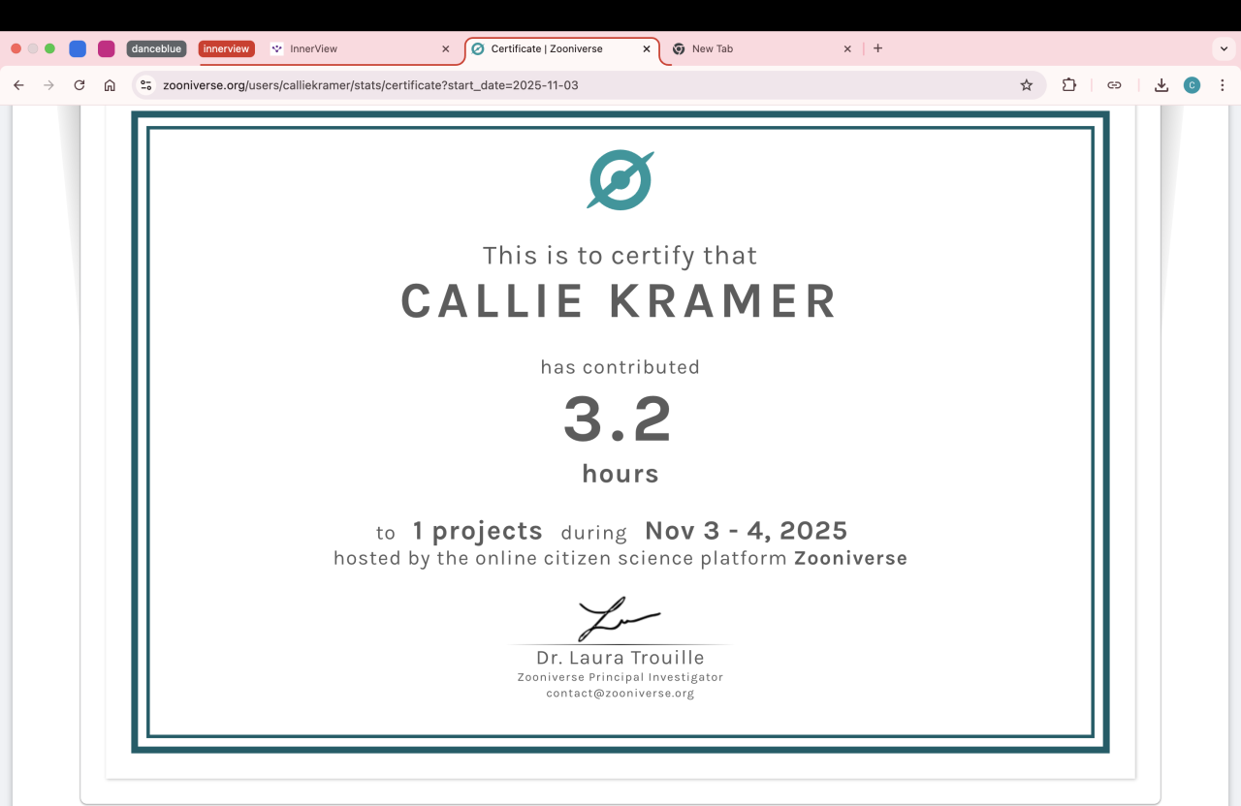Go back to the previous page
The image size is (1241, 806).
18,85
